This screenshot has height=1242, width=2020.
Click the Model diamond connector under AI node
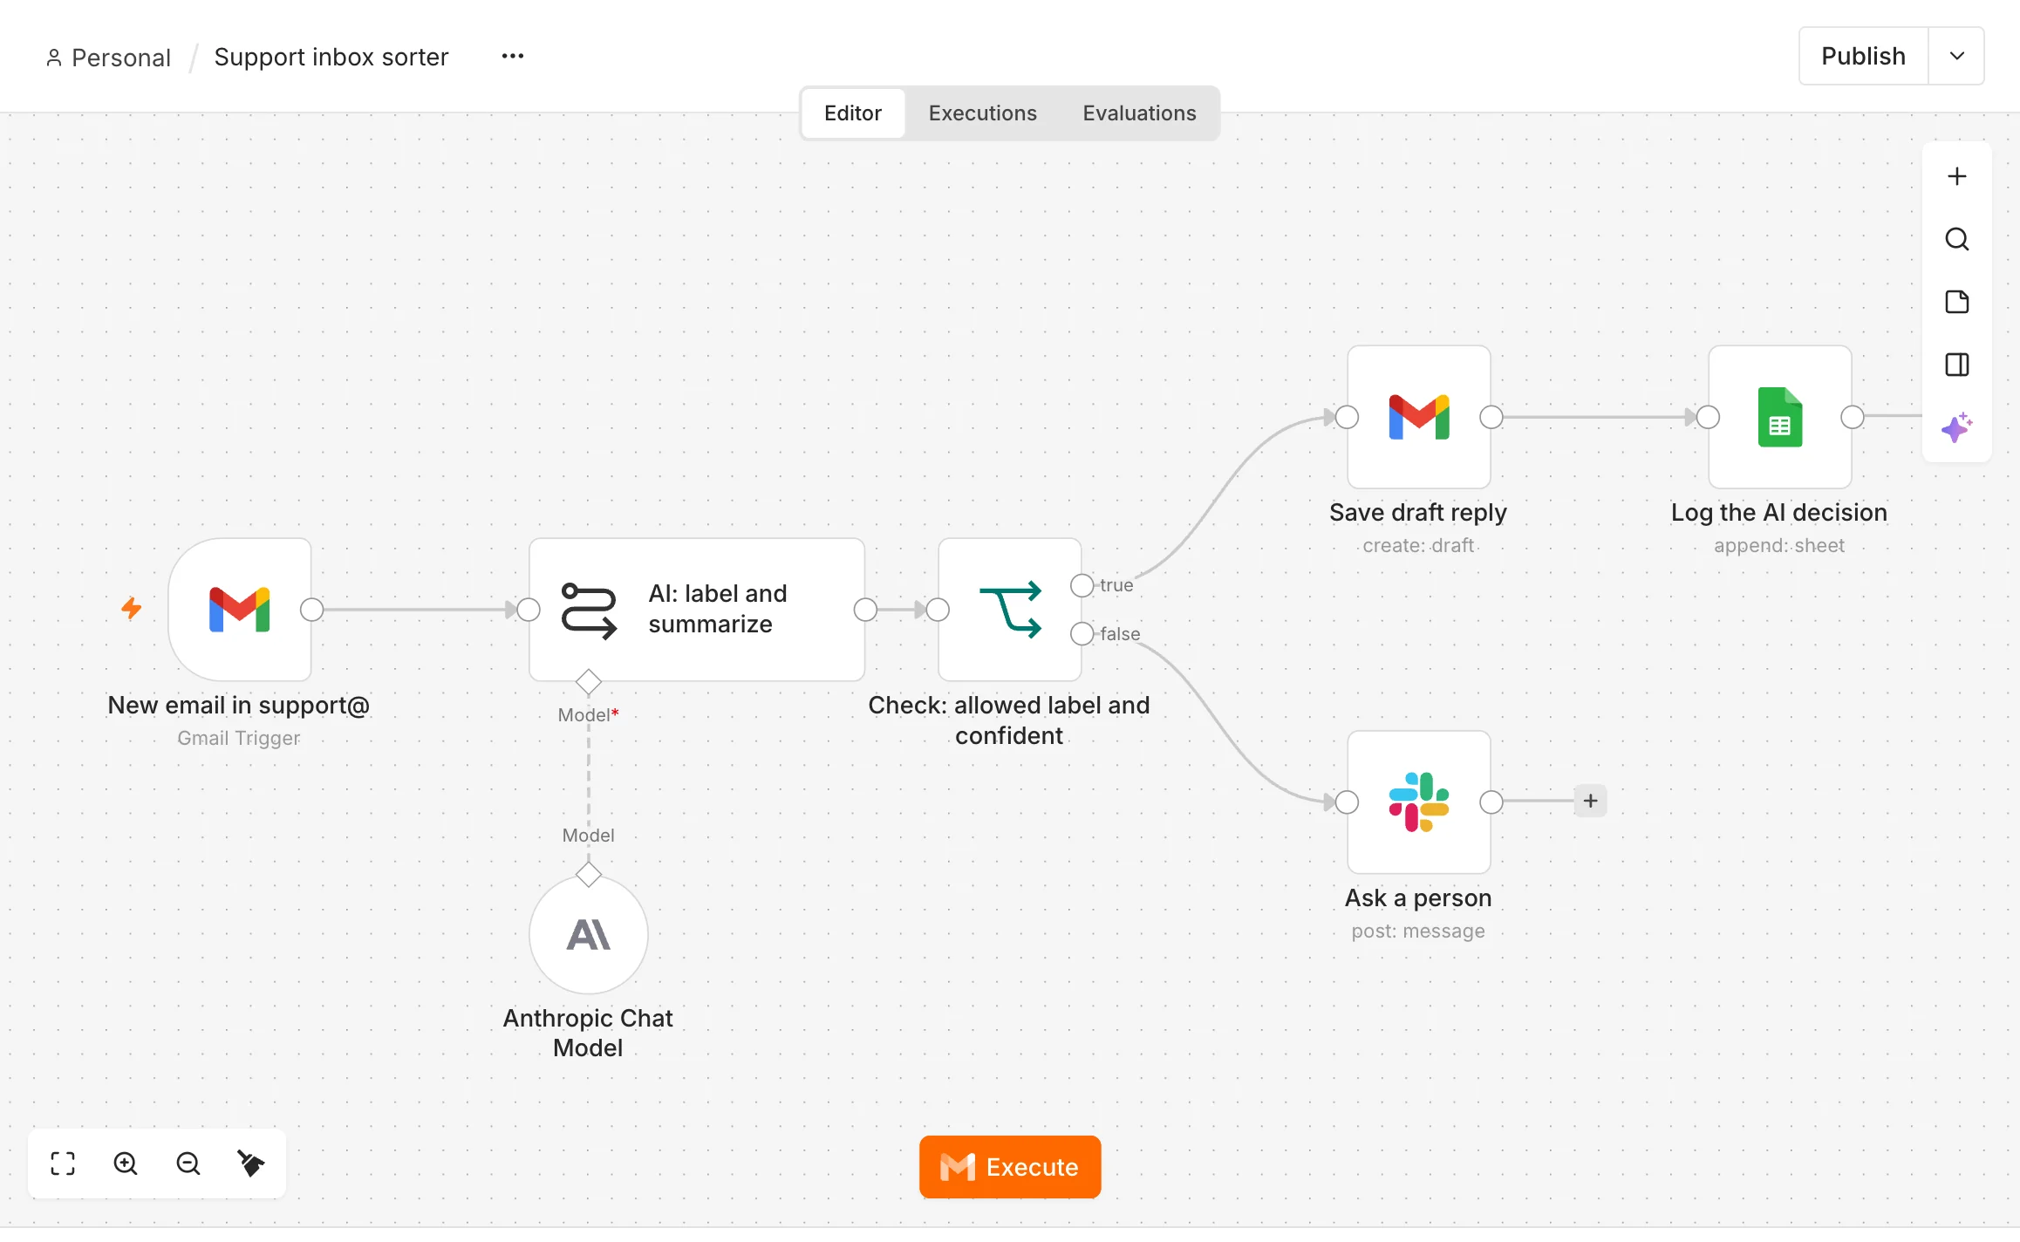tap(589, 682)
